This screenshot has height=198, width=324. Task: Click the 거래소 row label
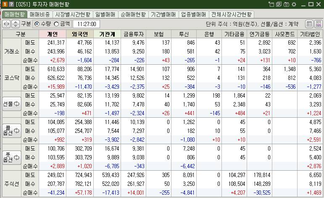point(12,51)
